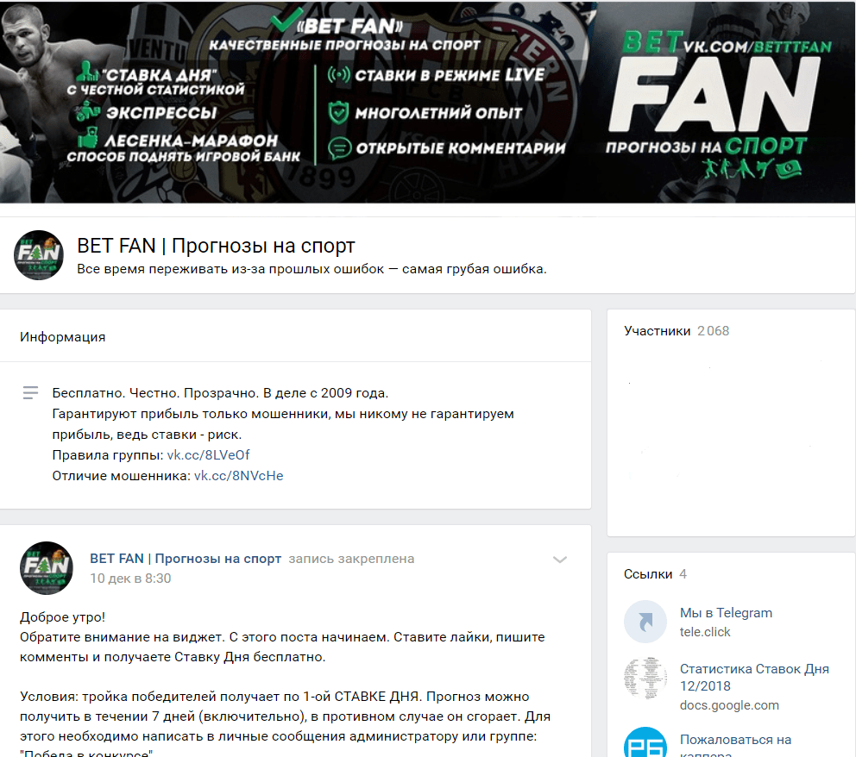Viewport: 856px width, 757px height.
Task: Open the vk.cc/8NVcHe scammer link
Action: coord(238,476)
